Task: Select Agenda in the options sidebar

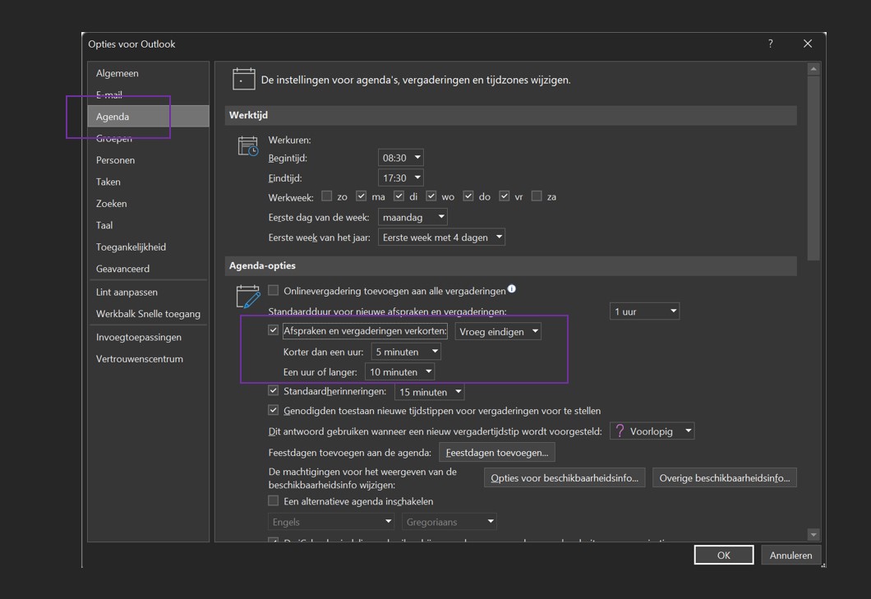Action: pyautogui.click(x=148, y=116)
